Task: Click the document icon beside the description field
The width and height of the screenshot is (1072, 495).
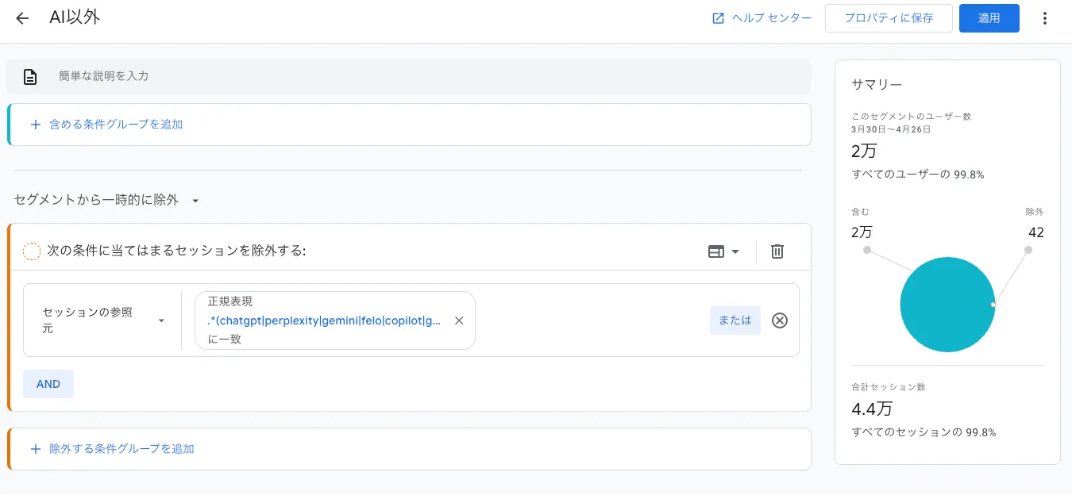Action: (x=30, y=76)
